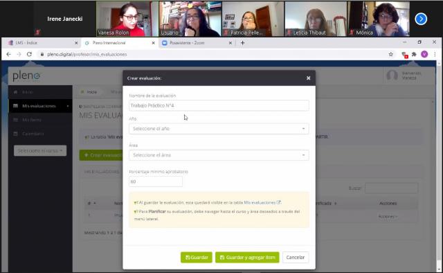Expand the Seleccione el año dropdown
Screen dimensions: 443x273
coord(219,129)
